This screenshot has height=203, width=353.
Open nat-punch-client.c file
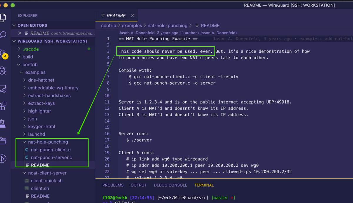click(x=51, y=150)
